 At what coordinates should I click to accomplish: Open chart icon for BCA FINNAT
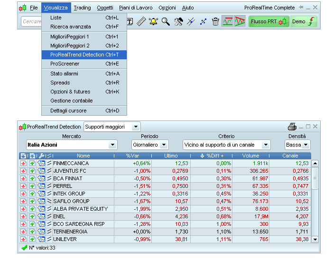41,179
